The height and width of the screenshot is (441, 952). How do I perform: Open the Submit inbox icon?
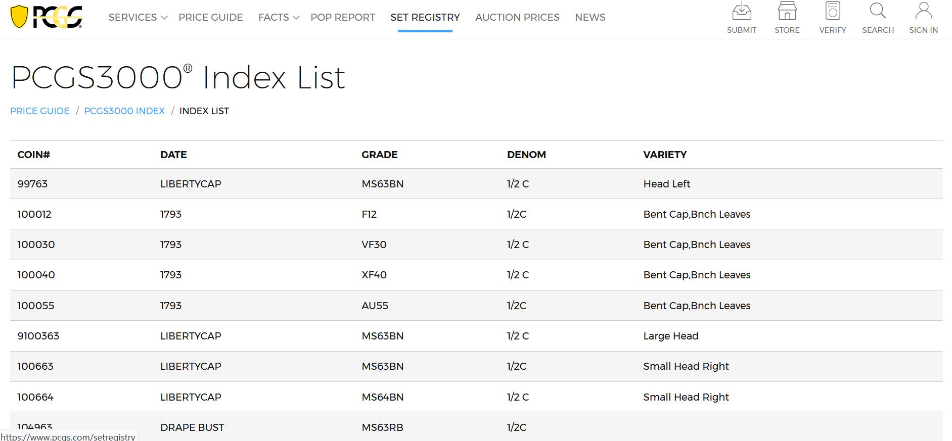coord(741,11)
